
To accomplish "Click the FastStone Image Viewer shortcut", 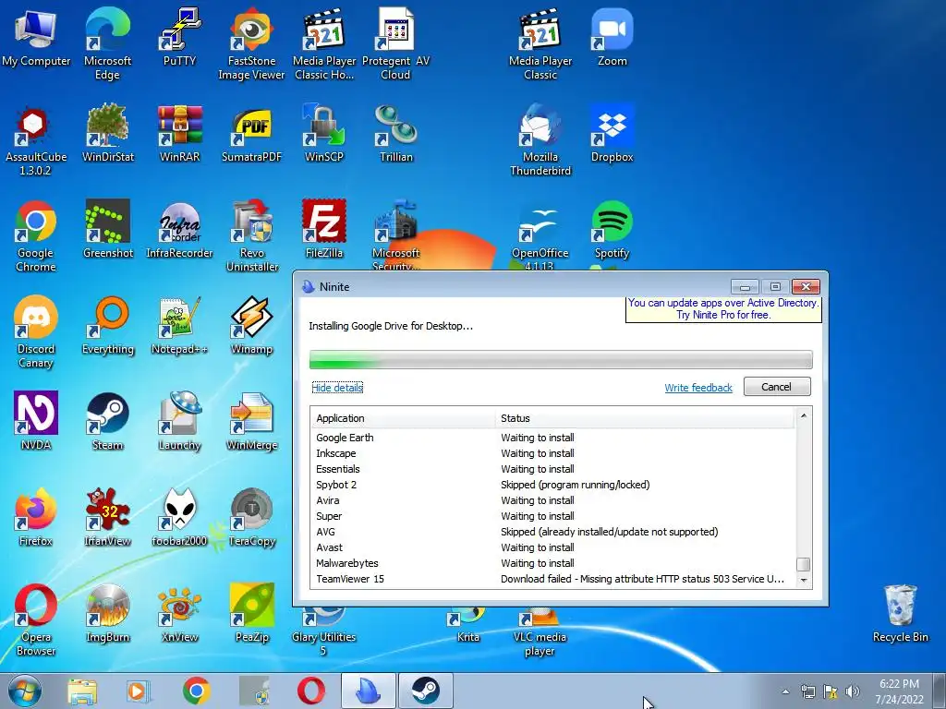I will [x=251, y=43].
